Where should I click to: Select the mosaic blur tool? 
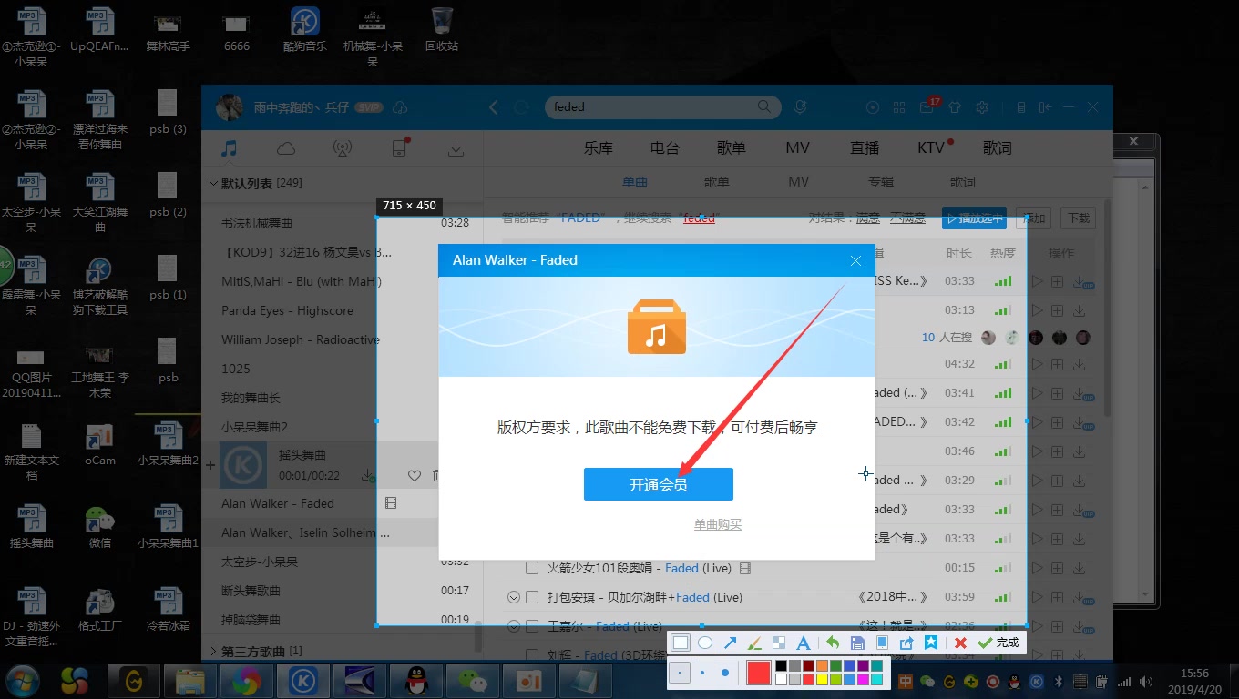(x=779, y=643)
